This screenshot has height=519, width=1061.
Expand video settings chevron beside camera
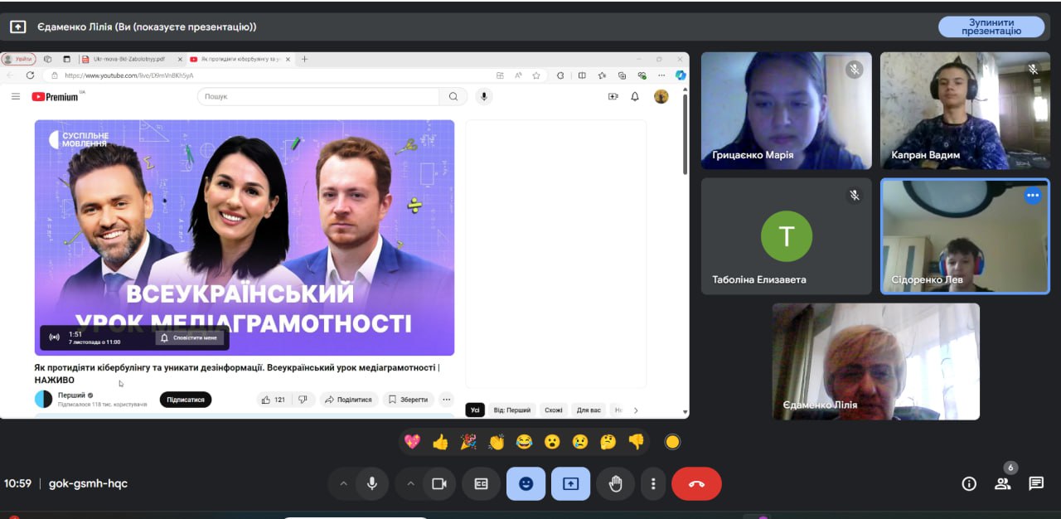pos(410,484)
